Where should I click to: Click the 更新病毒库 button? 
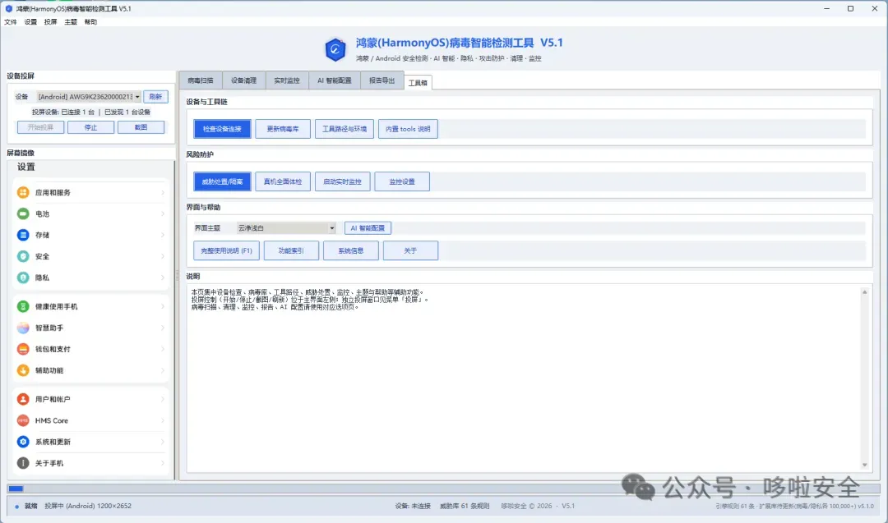tap(283, 129)
